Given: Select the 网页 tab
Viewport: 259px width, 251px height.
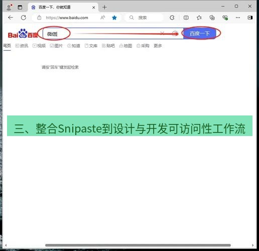Looking at the screenshot, I should point(7,46).
